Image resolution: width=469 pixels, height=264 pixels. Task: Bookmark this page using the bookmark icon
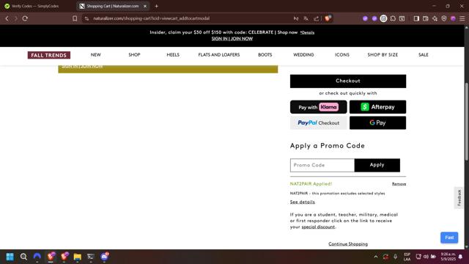[75, 18]
